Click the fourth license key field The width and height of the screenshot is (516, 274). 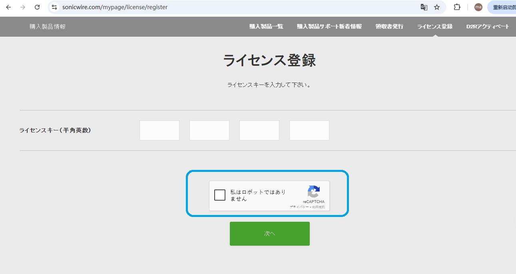[309, 130]
